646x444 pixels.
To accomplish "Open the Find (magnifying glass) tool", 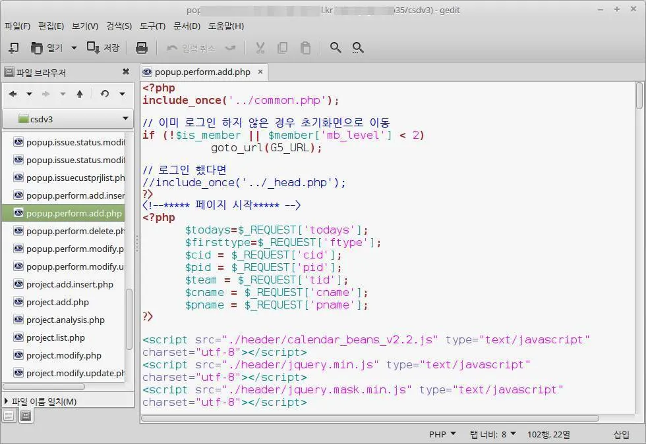I will [335, 47].
